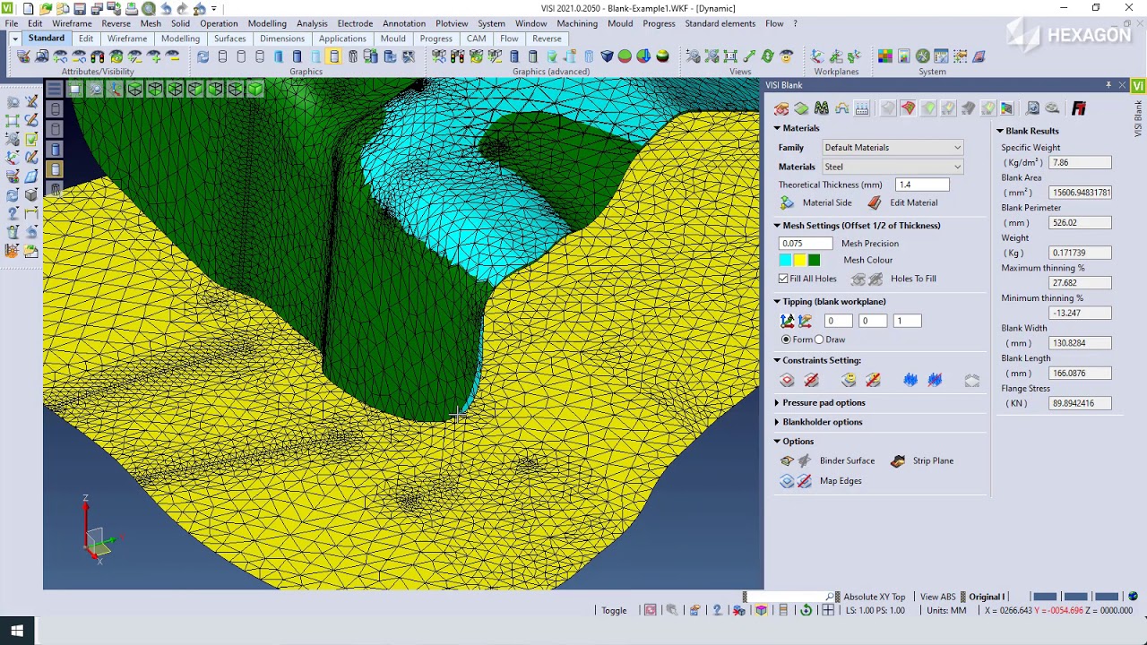Toggle the Fill All Holes checkbox
The height and width of the screenshot is (645, 1147).
click(x=783, y=279)
